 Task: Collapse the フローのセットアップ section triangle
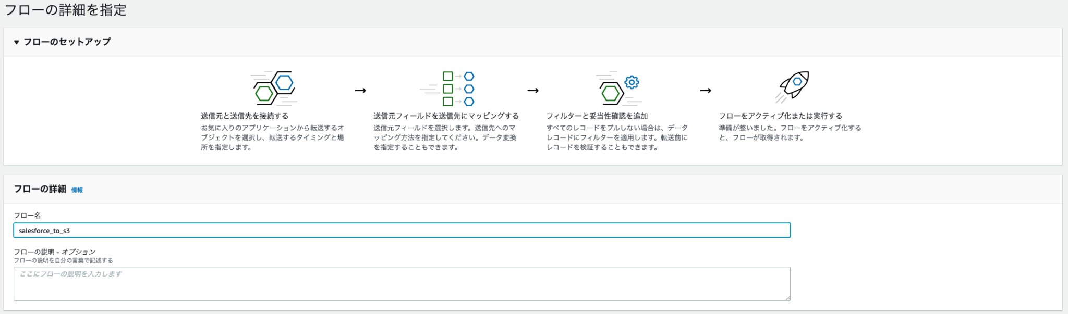click(x=16, y=42)
